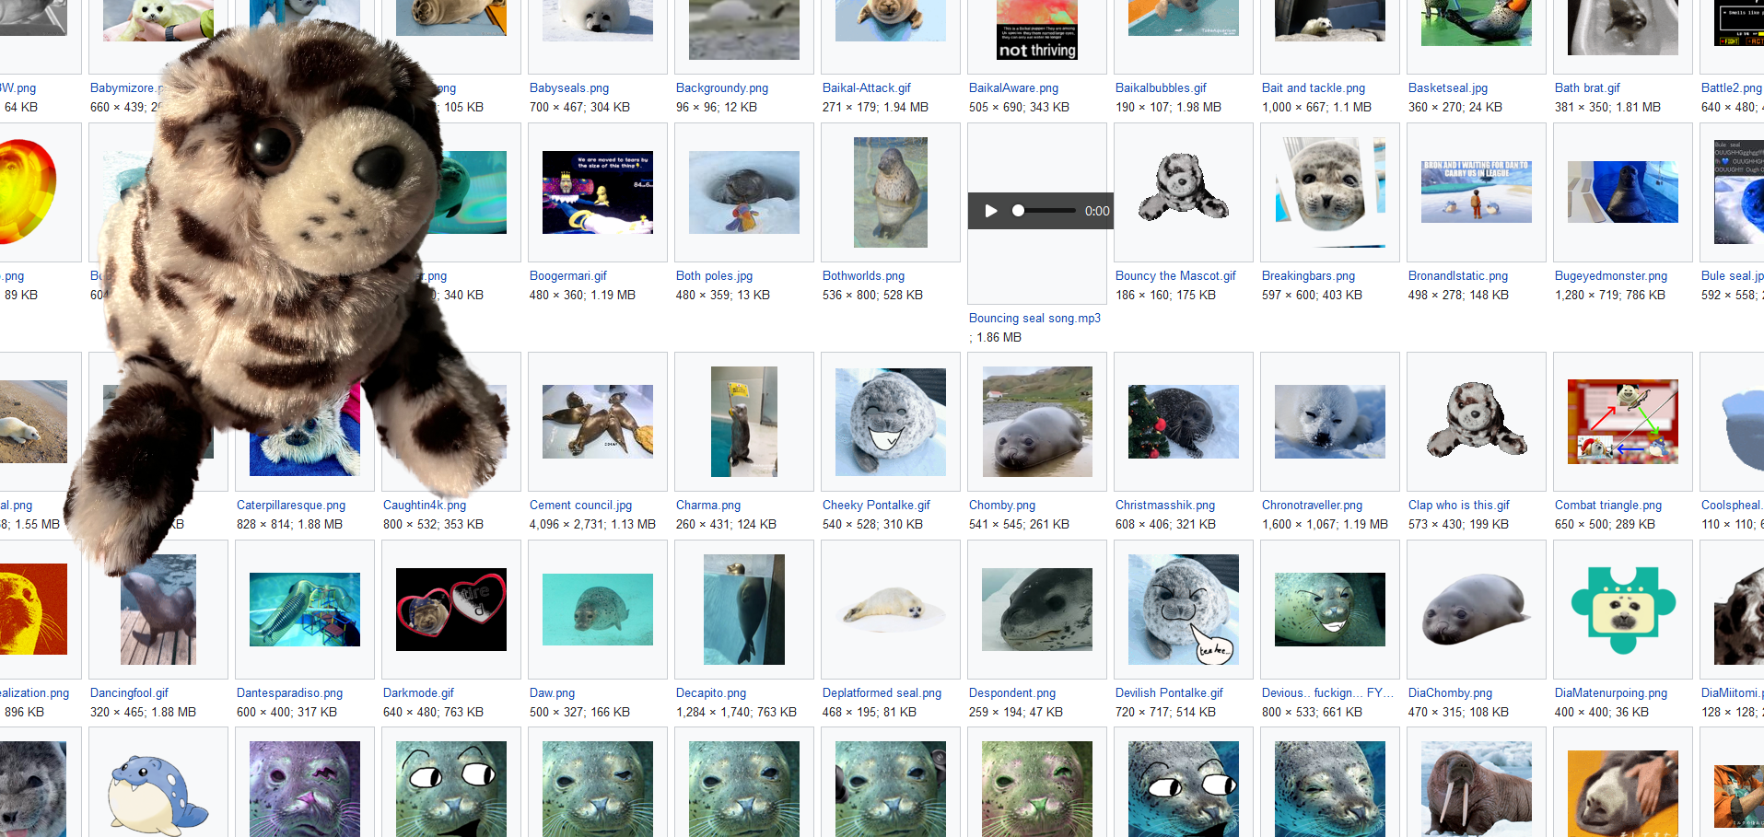The width and height of the screenshot is (1764, 837).
Task: Select the Combat triangle.png thumbnail
Action: pyautogui.click(x=1622, y=422)
